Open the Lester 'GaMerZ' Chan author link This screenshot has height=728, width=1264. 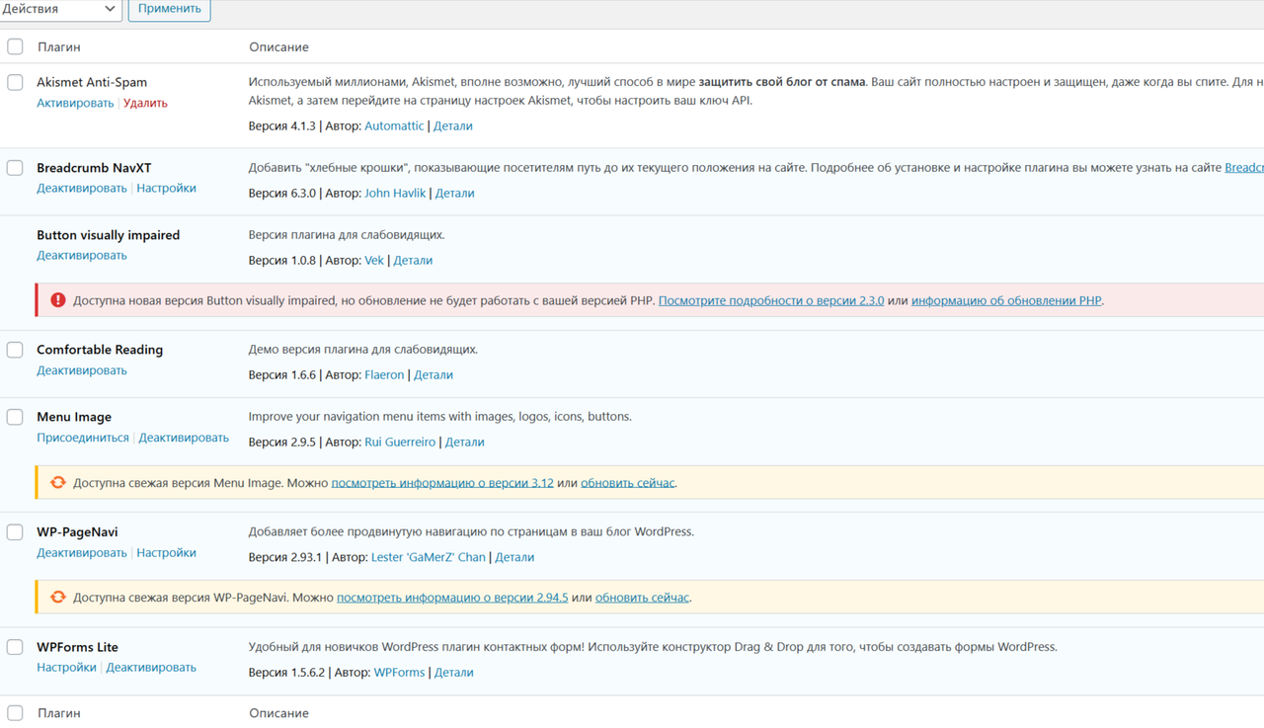(429, 557)
